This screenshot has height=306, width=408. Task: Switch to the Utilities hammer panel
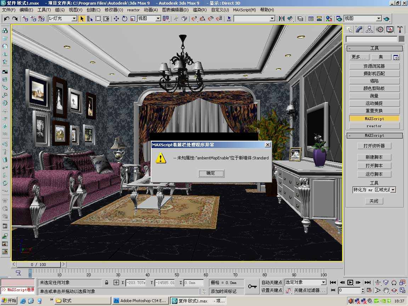[x=400, y=29]
